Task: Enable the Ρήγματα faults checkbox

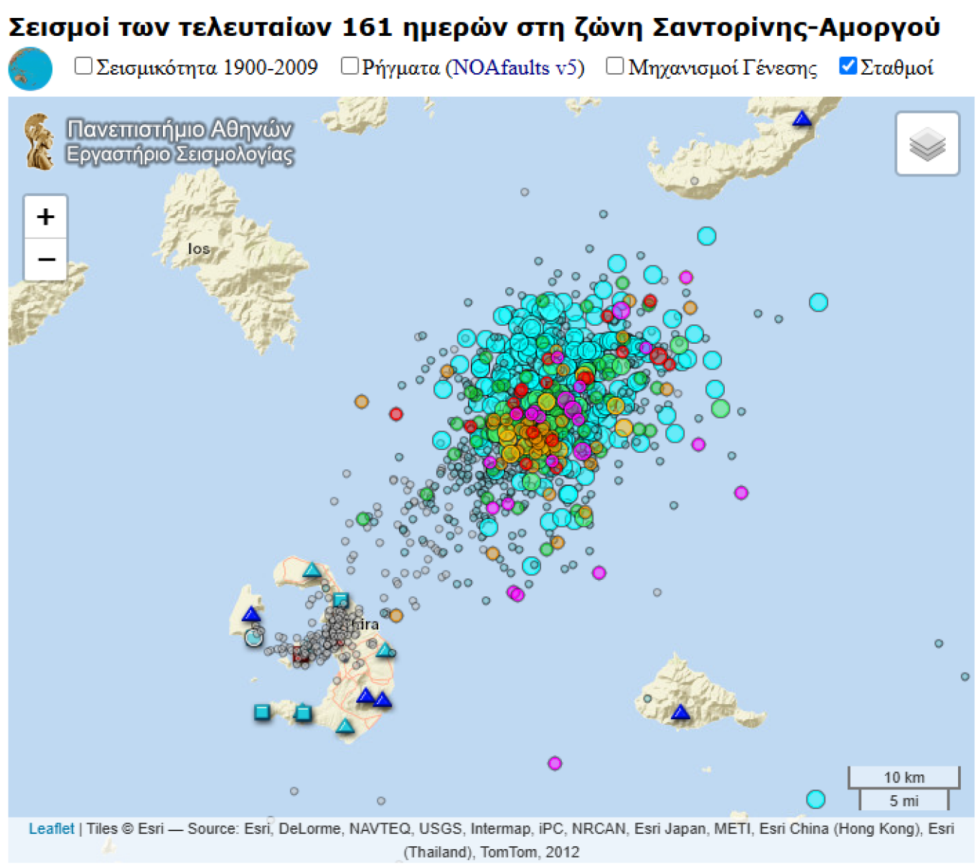Action: (349, 67)
